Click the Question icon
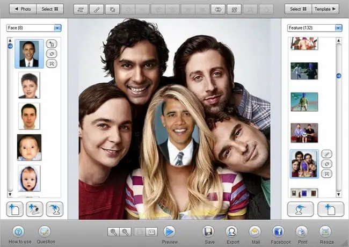 pyautogui.click(x=45, y=231)
